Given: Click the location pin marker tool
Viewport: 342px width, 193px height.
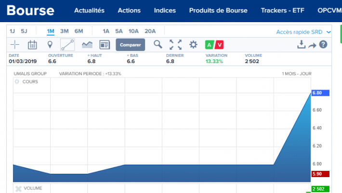Looking at the screenshot, I should click(x=50, y=45).
